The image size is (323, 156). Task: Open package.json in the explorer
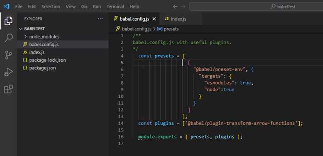click(x=63, y=68)
